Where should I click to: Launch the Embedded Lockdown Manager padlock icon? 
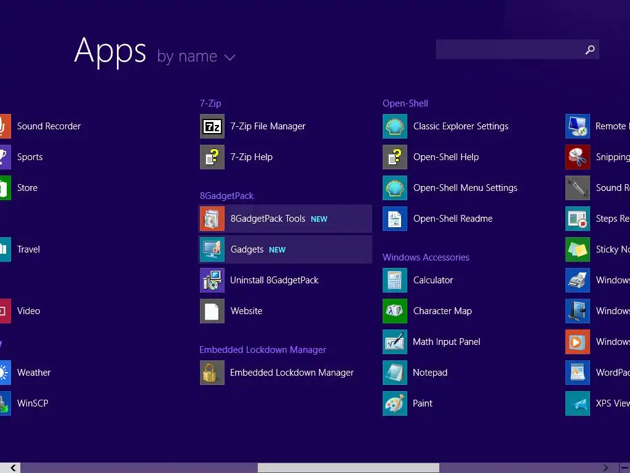pyautogui.click(x=212, y=373)
